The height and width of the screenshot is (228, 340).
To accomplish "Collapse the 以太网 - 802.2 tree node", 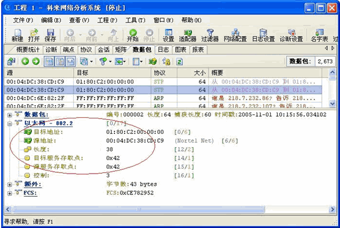I will click(x=10, y=123).
